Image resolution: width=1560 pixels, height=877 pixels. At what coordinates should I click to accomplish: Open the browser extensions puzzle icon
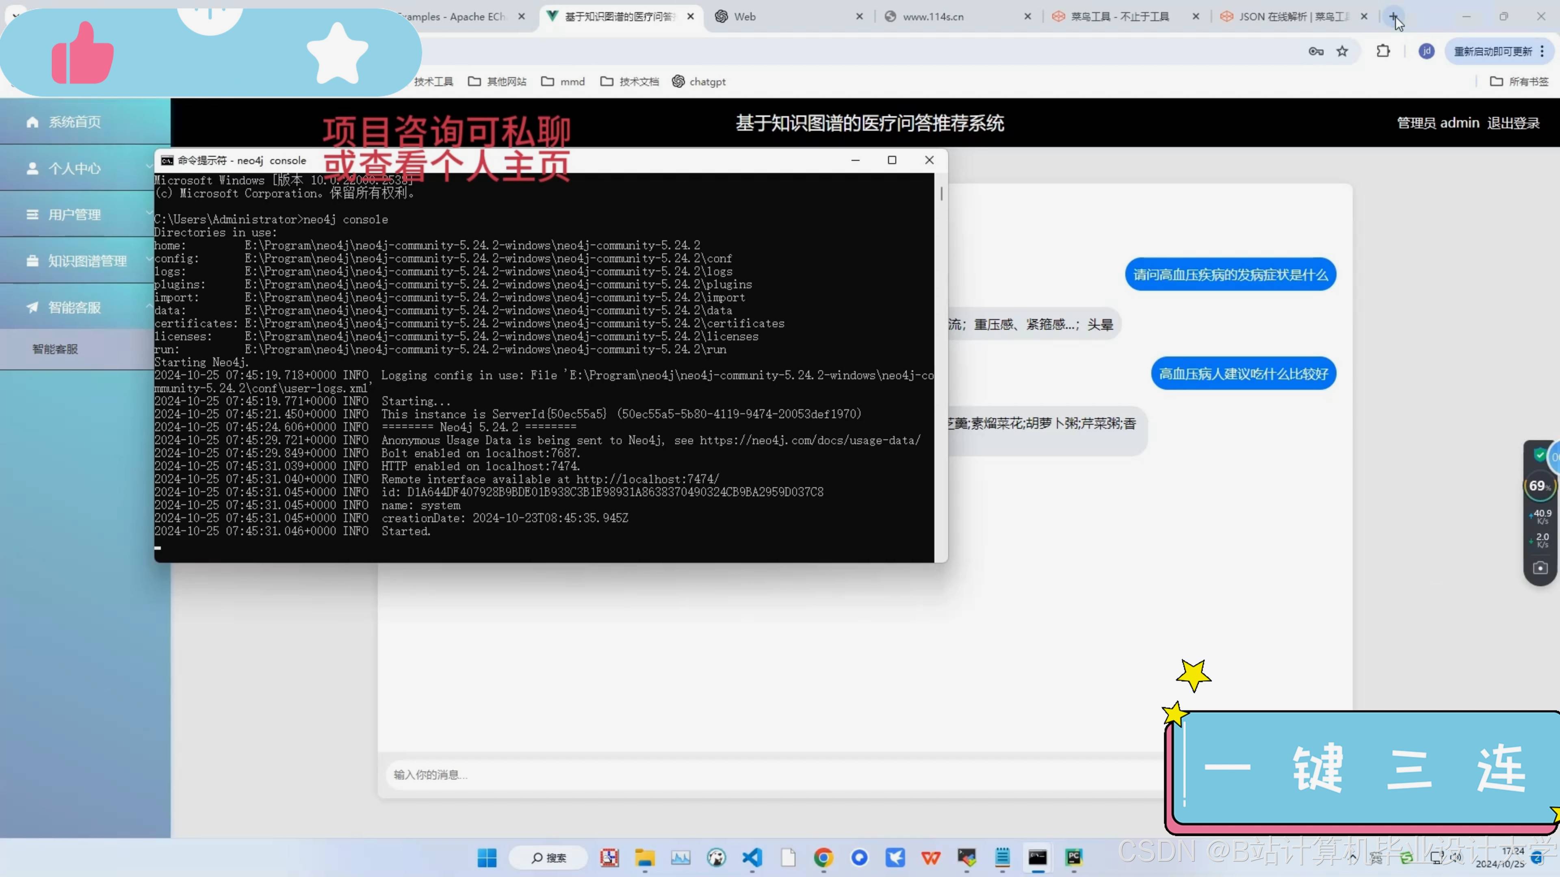coord(1383,52)
